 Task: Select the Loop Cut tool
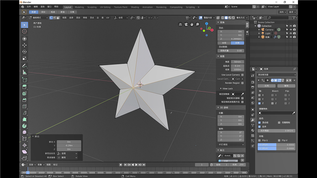(x=25, y=106)
